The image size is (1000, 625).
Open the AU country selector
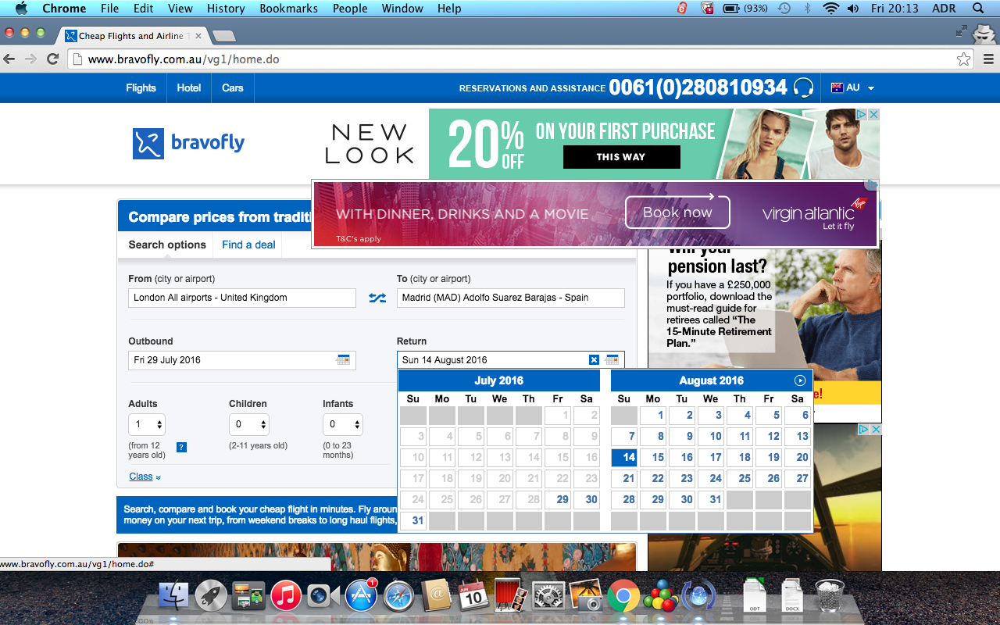[853, 87]
